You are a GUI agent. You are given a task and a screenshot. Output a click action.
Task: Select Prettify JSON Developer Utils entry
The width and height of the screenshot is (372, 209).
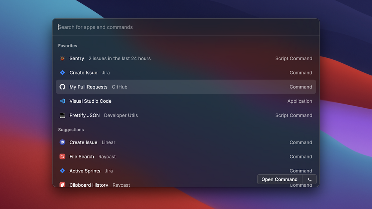point(186,115)
